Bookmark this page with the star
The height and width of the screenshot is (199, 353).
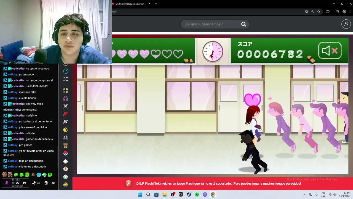click(x=319, y=12)
